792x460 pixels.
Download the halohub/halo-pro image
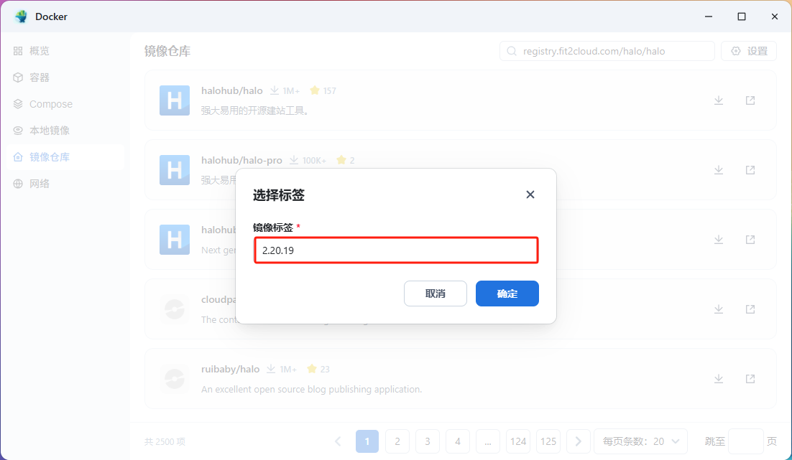(x=719, y=170)
